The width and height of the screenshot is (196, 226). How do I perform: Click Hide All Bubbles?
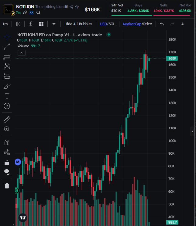point(78,24)
